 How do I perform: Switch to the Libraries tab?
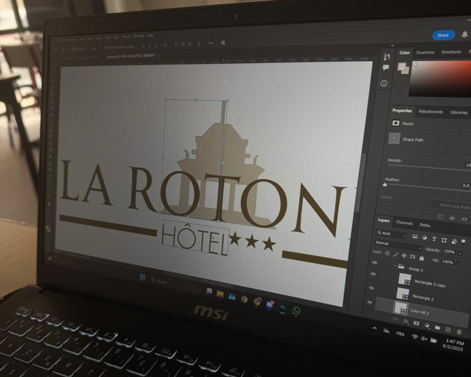(458, 112)
